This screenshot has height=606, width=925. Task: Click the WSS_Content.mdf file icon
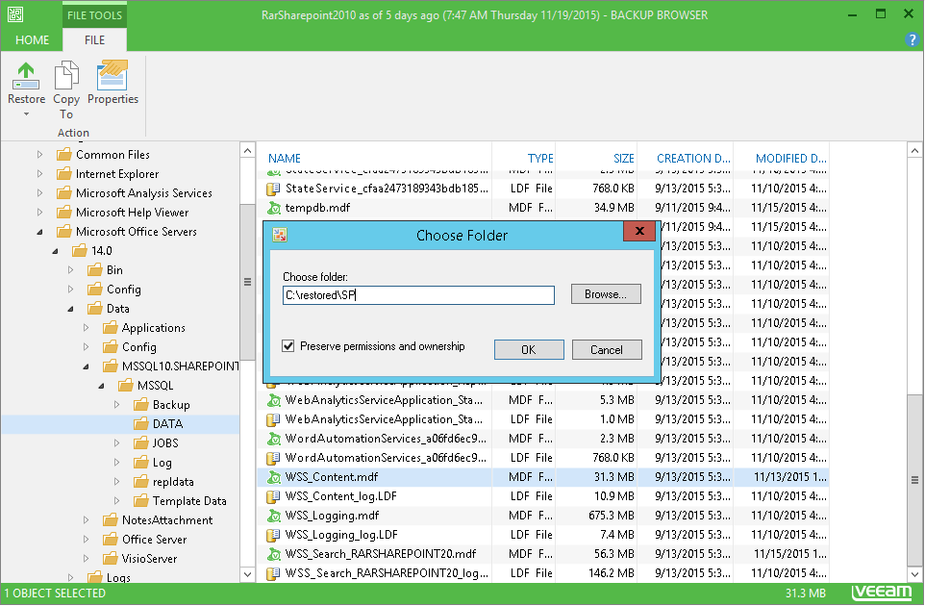pos(273,477)
